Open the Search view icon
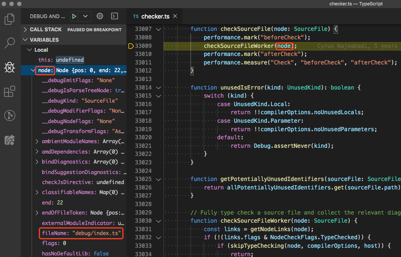Screen dimensions: 401x257 click(10, 43)
